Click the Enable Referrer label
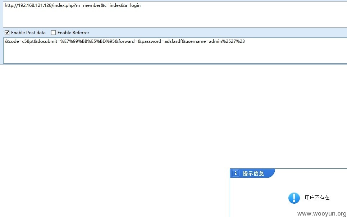Image resolution: width=347 pixels, height=217 pixels. 73,33
